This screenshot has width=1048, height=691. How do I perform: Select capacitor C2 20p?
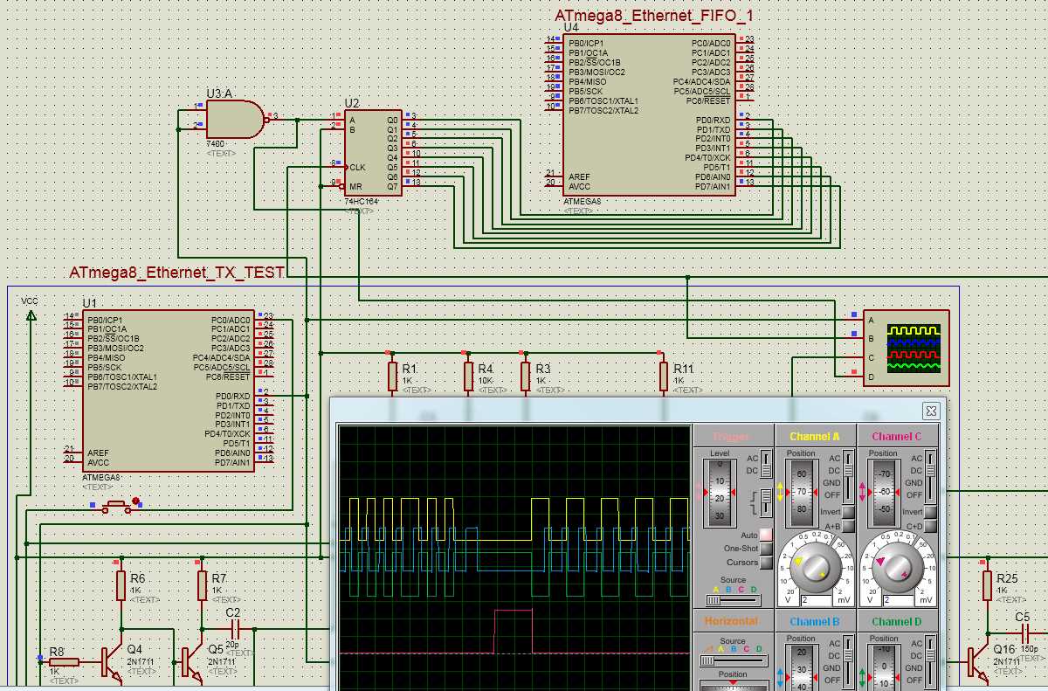tap(233, 628)
